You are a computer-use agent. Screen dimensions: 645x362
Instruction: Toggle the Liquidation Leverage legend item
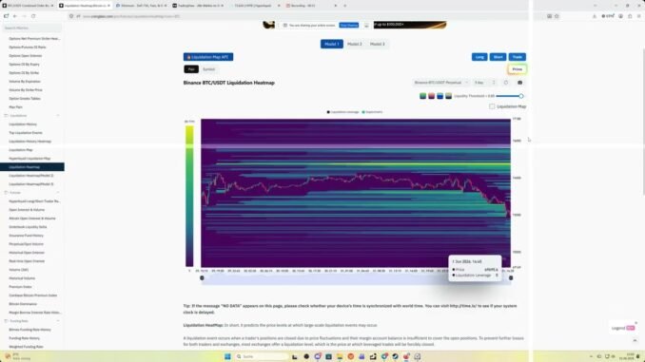coord(342,112)
